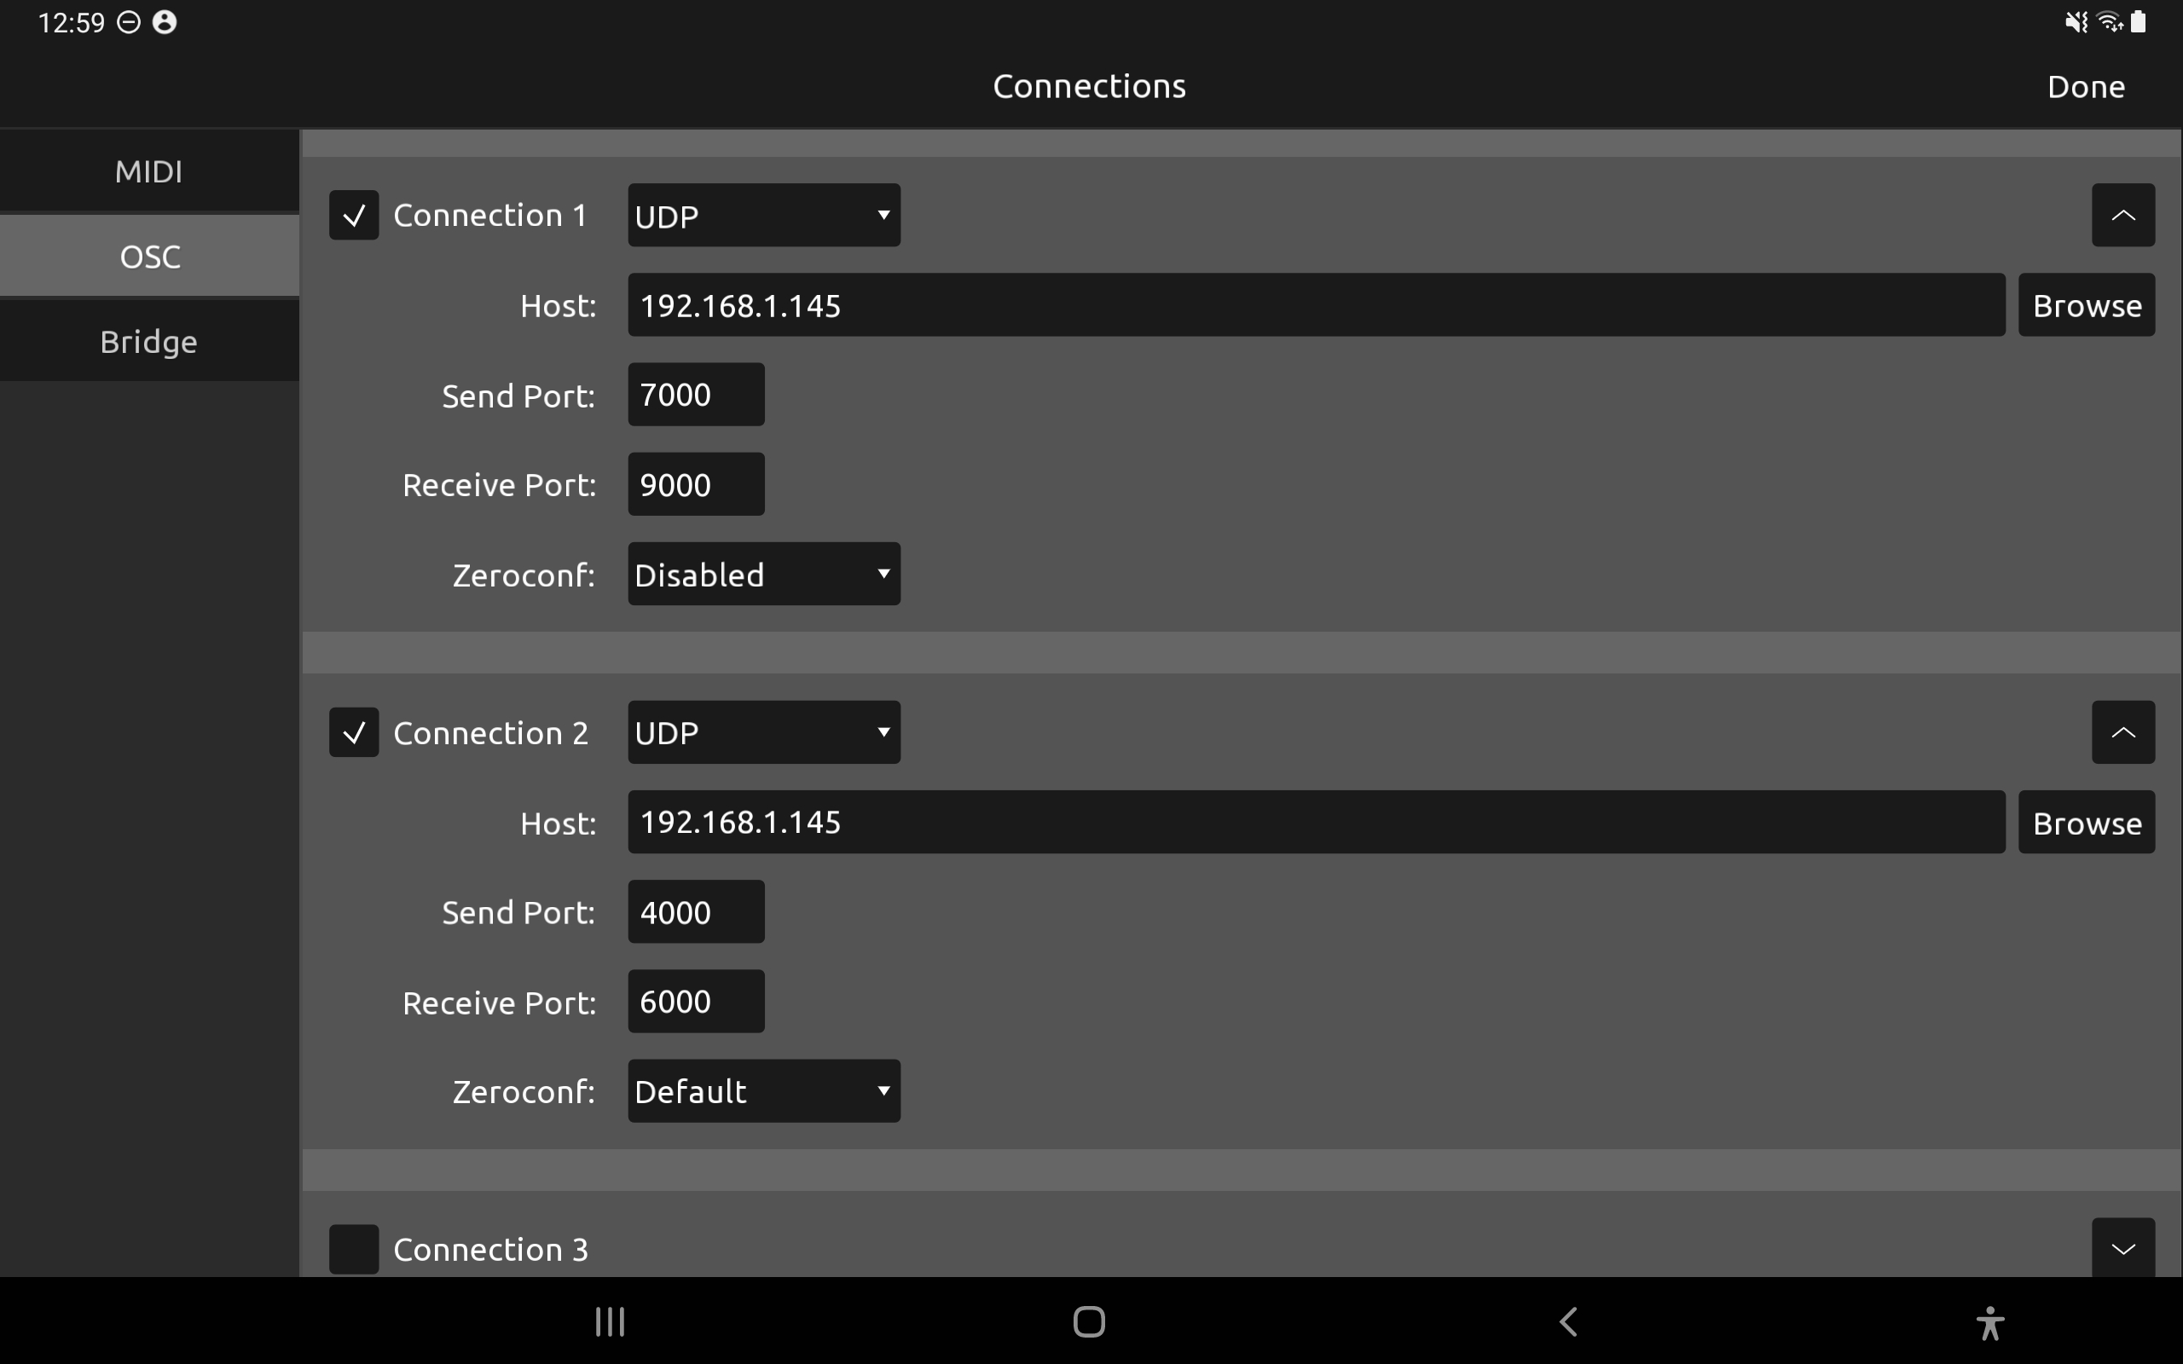
Task: Browse hosts for Connection 1
Action: tap(2085, 304)
